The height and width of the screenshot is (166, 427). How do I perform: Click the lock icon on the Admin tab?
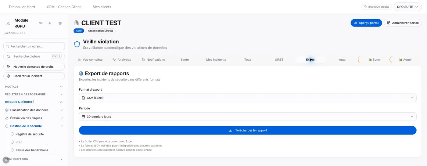tap(400, 60)
